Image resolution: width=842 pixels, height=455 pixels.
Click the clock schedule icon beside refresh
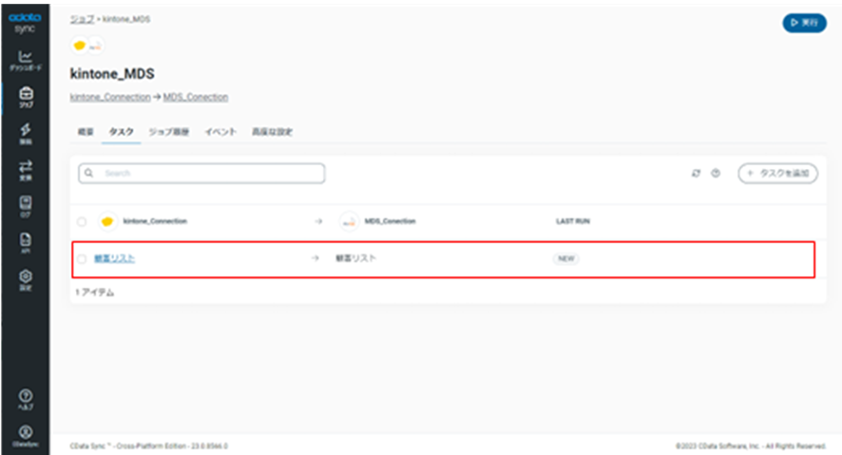716,173
